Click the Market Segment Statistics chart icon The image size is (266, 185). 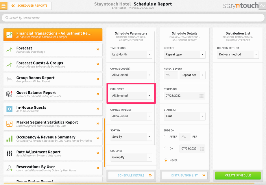[10, 124]
